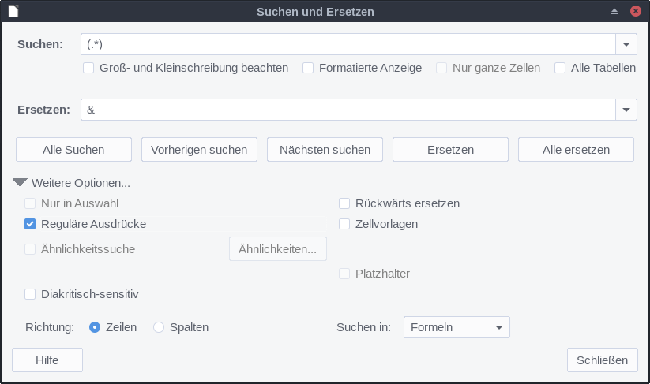Collapse the Weitere Optionen section

(21, 183)
